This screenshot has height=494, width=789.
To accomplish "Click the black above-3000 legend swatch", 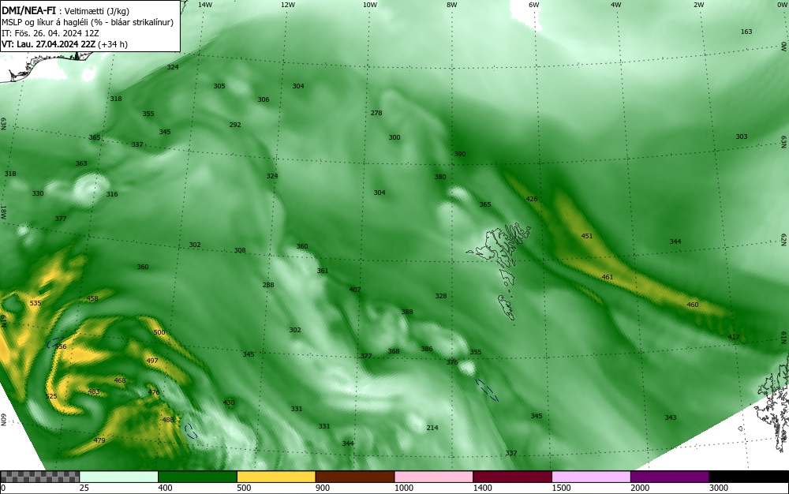I will tap(749, 477).
